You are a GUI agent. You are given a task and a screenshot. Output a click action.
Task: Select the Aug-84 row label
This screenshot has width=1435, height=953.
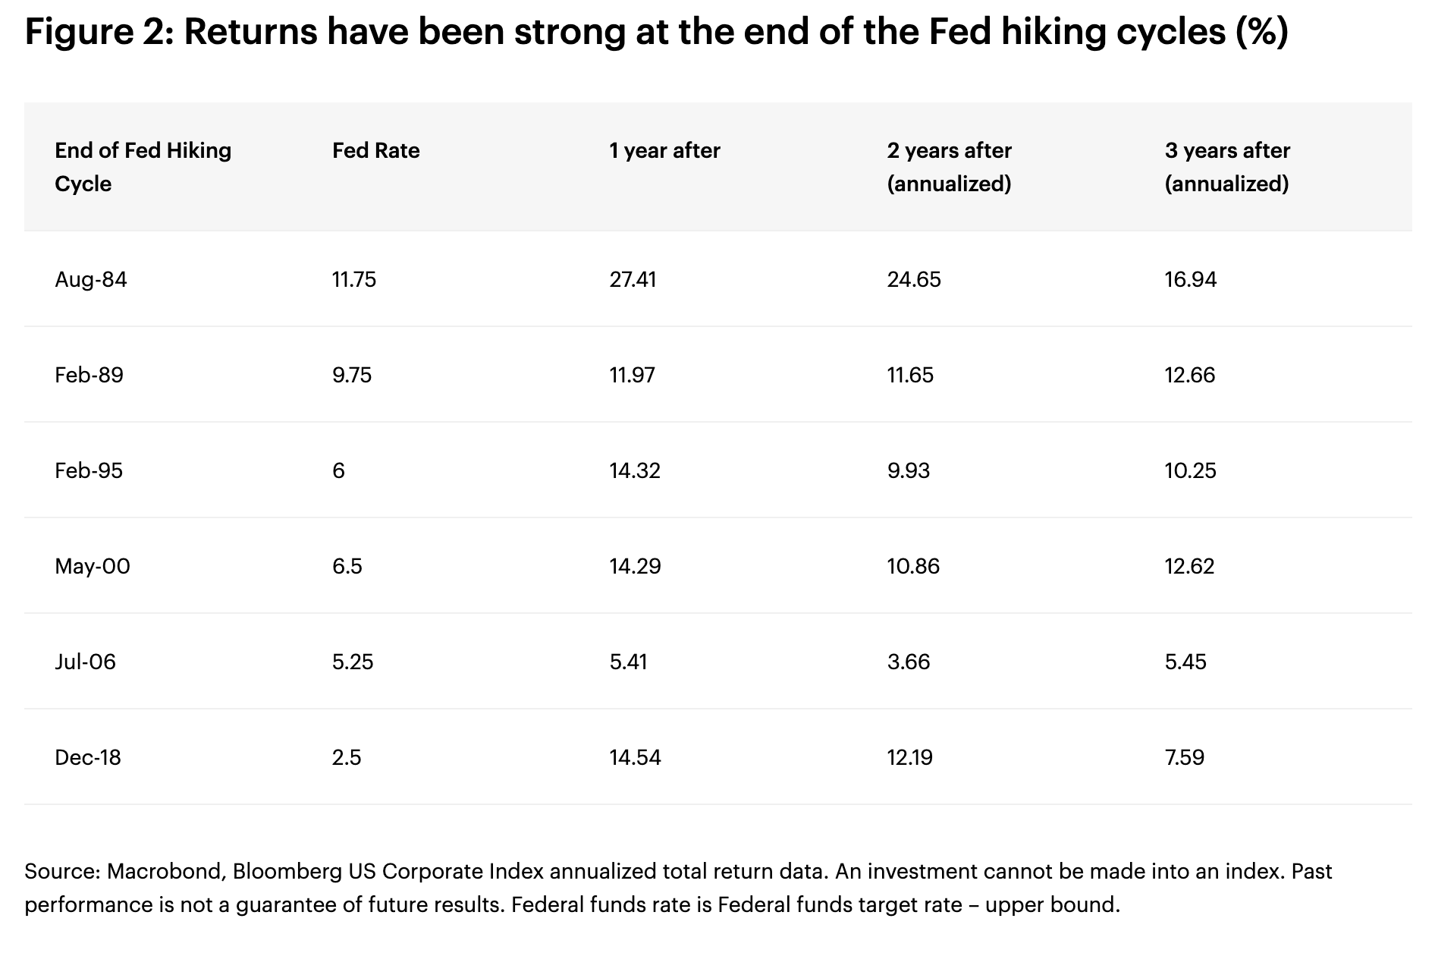coord(91,279)
